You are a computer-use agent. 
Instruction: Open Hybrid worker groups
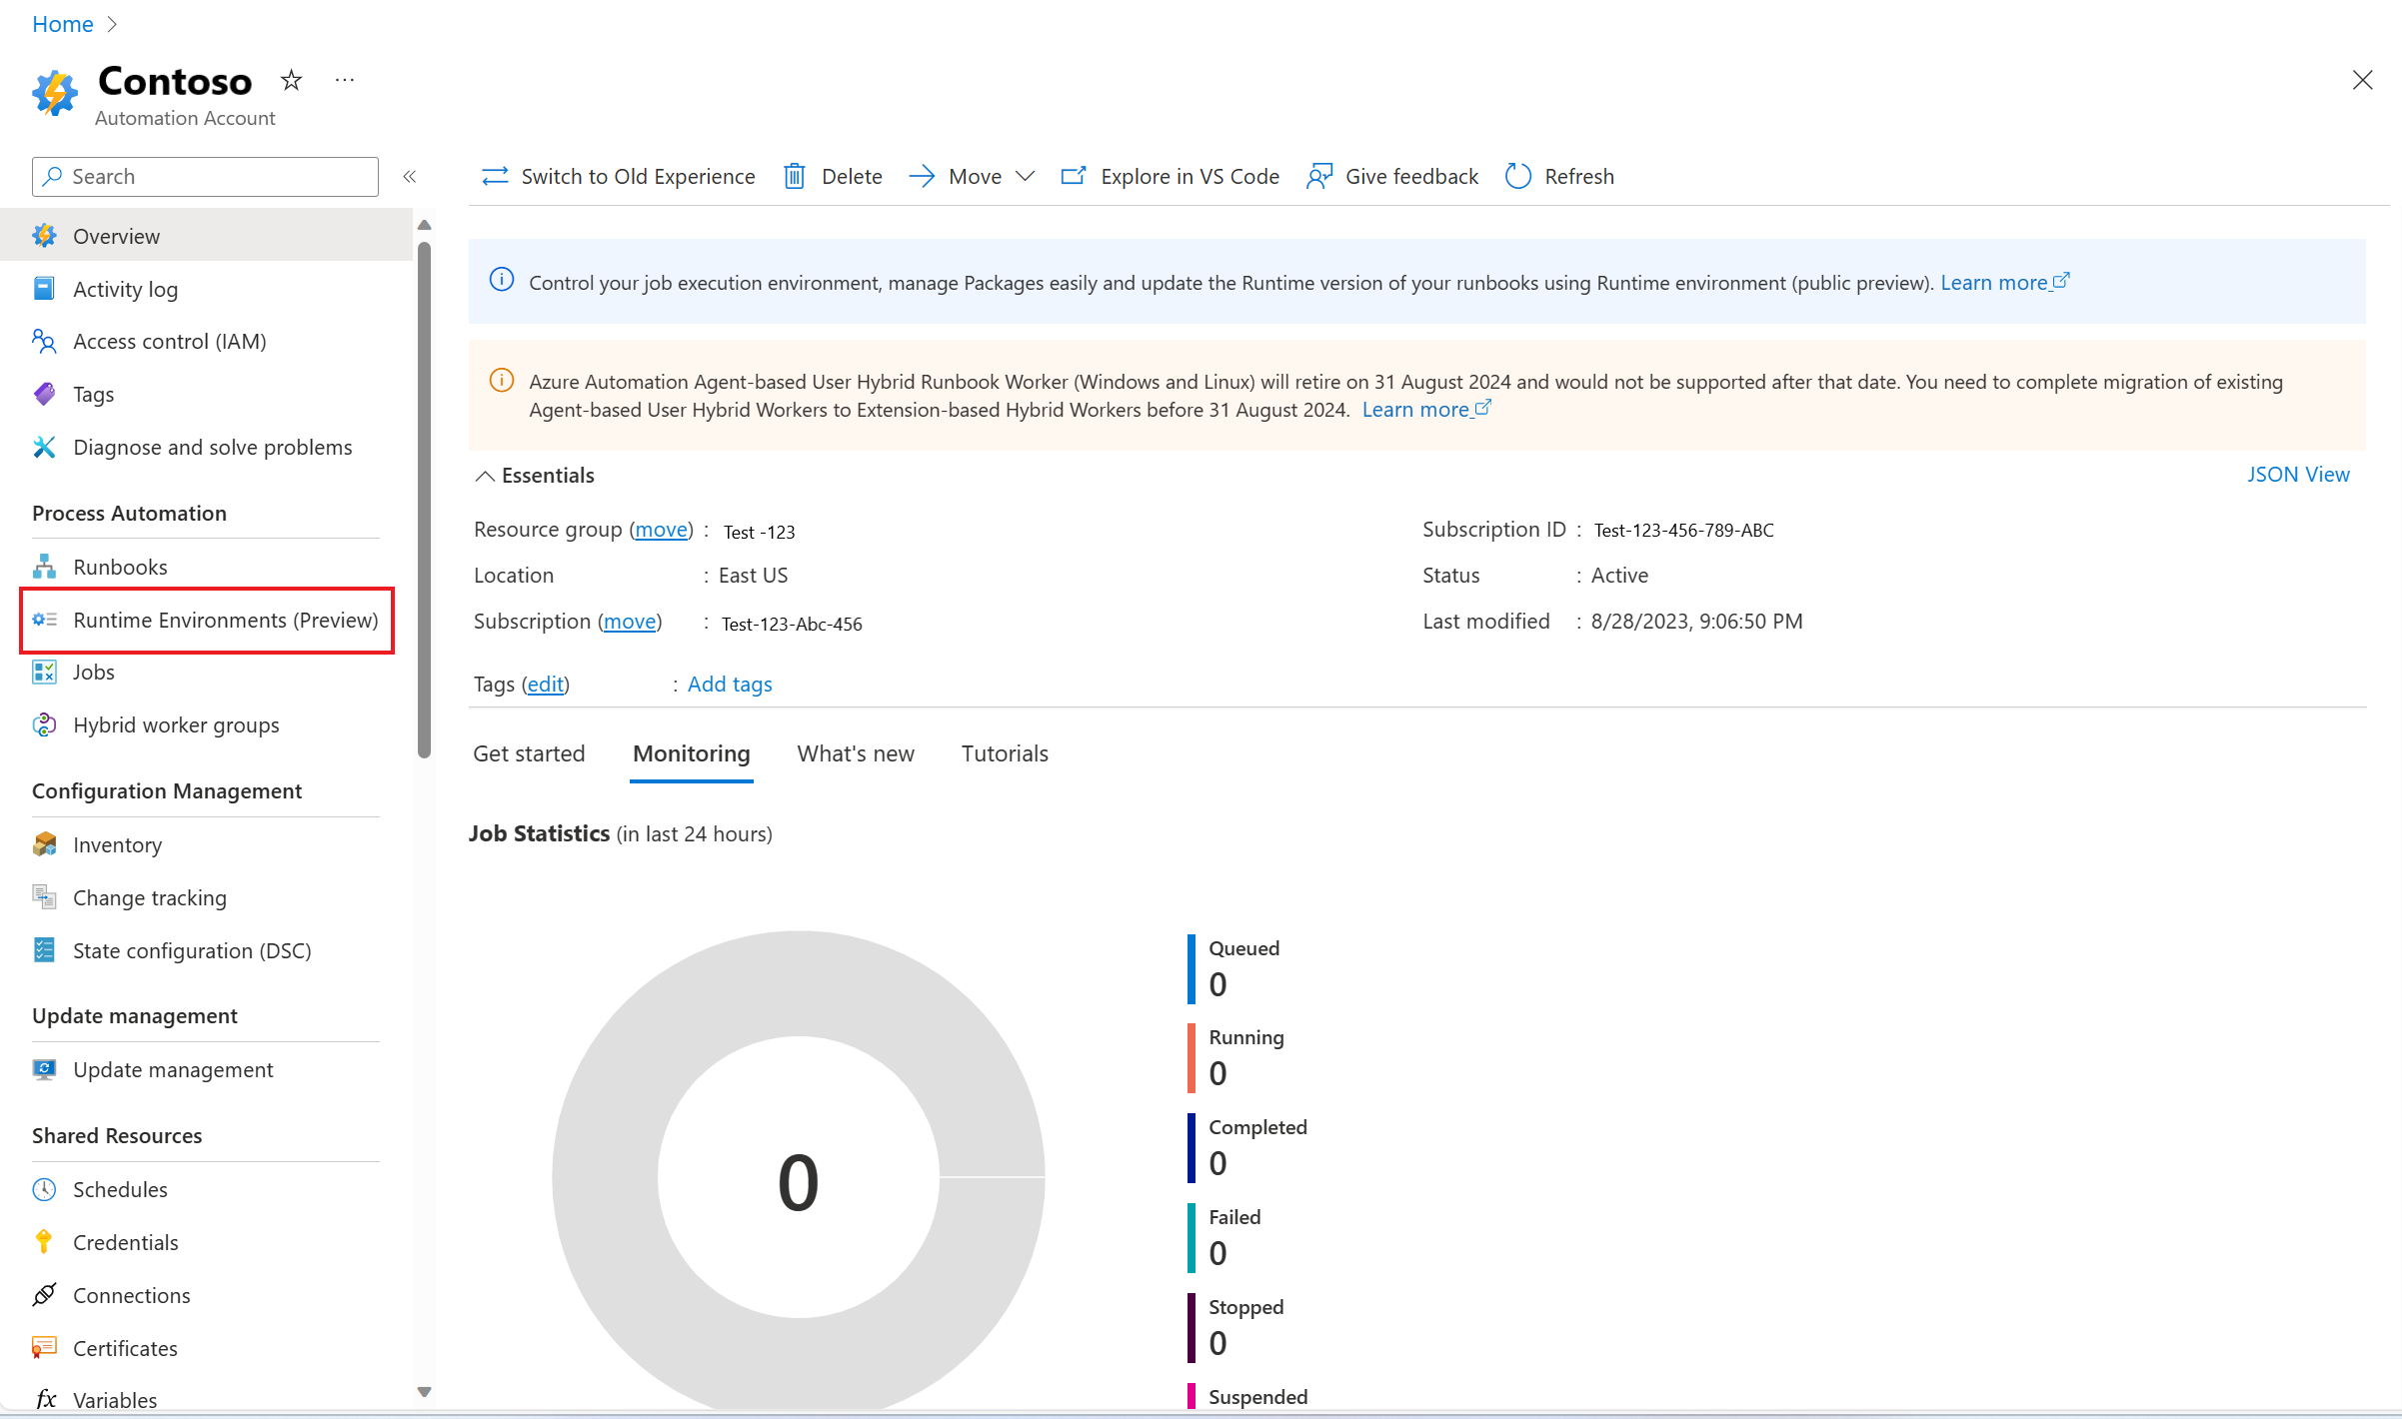tap(176, 724)
